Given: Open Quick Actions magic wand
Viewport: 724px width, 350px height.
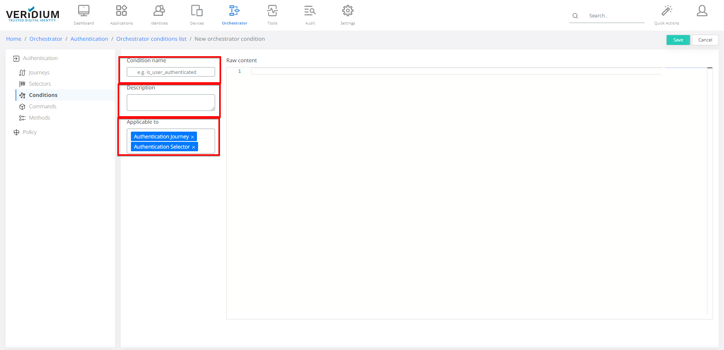Looking at the screenshot, I should point(666,11).
